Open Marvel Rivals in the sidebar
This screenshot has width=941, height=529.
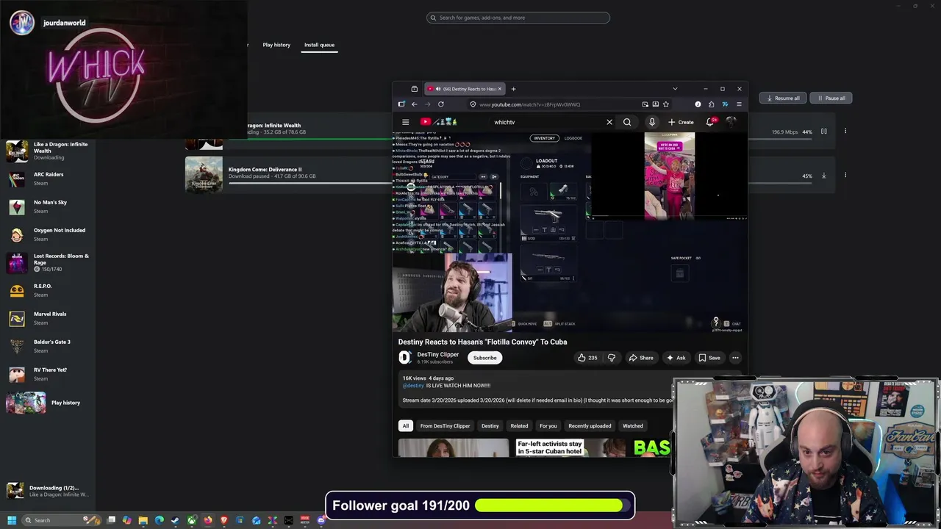48,318
